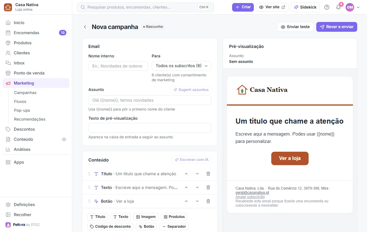Add a Produtos block
Viewport: 367px width, 232px height.
point(174,217)
